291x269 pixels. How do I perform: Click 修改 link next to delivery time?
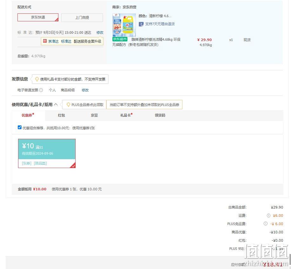point(100,32)
